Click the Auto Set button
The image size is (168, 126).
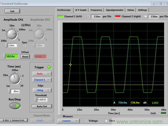[42, 106]
